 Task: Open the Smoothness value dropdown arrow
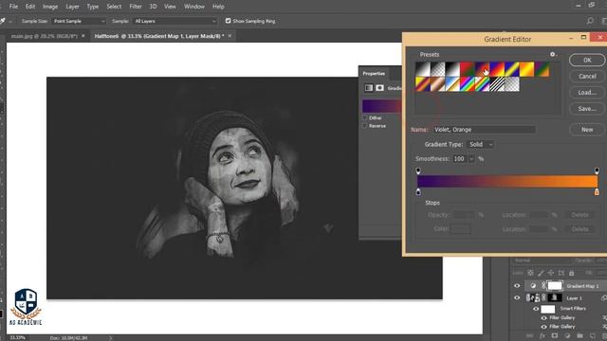[x=471, y=159]
